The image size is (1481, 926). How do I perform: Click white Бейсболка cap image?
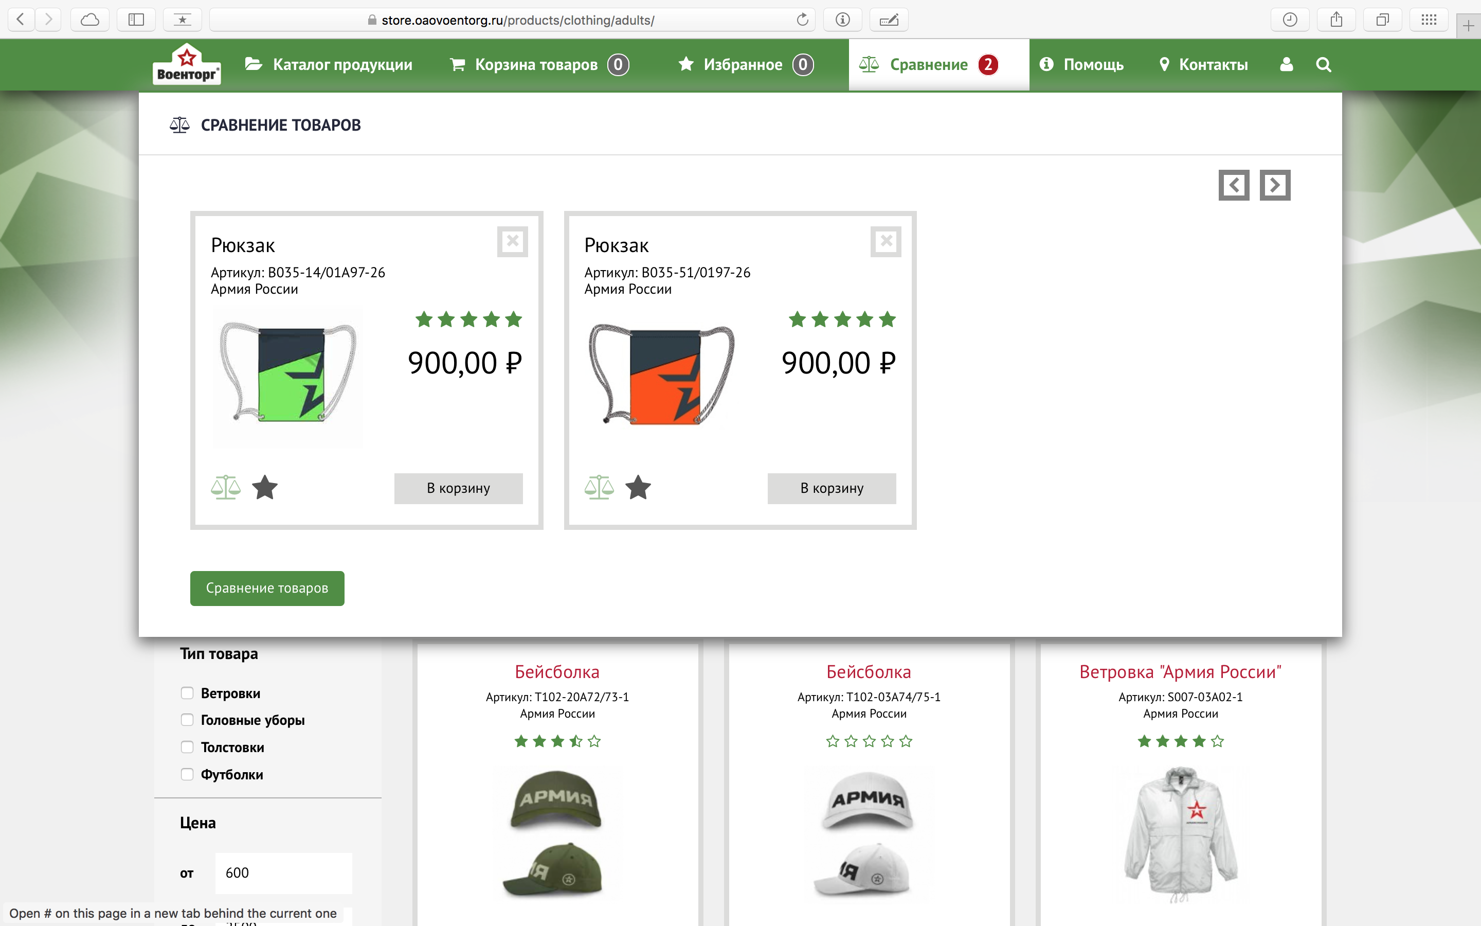[x=866, y=833]
